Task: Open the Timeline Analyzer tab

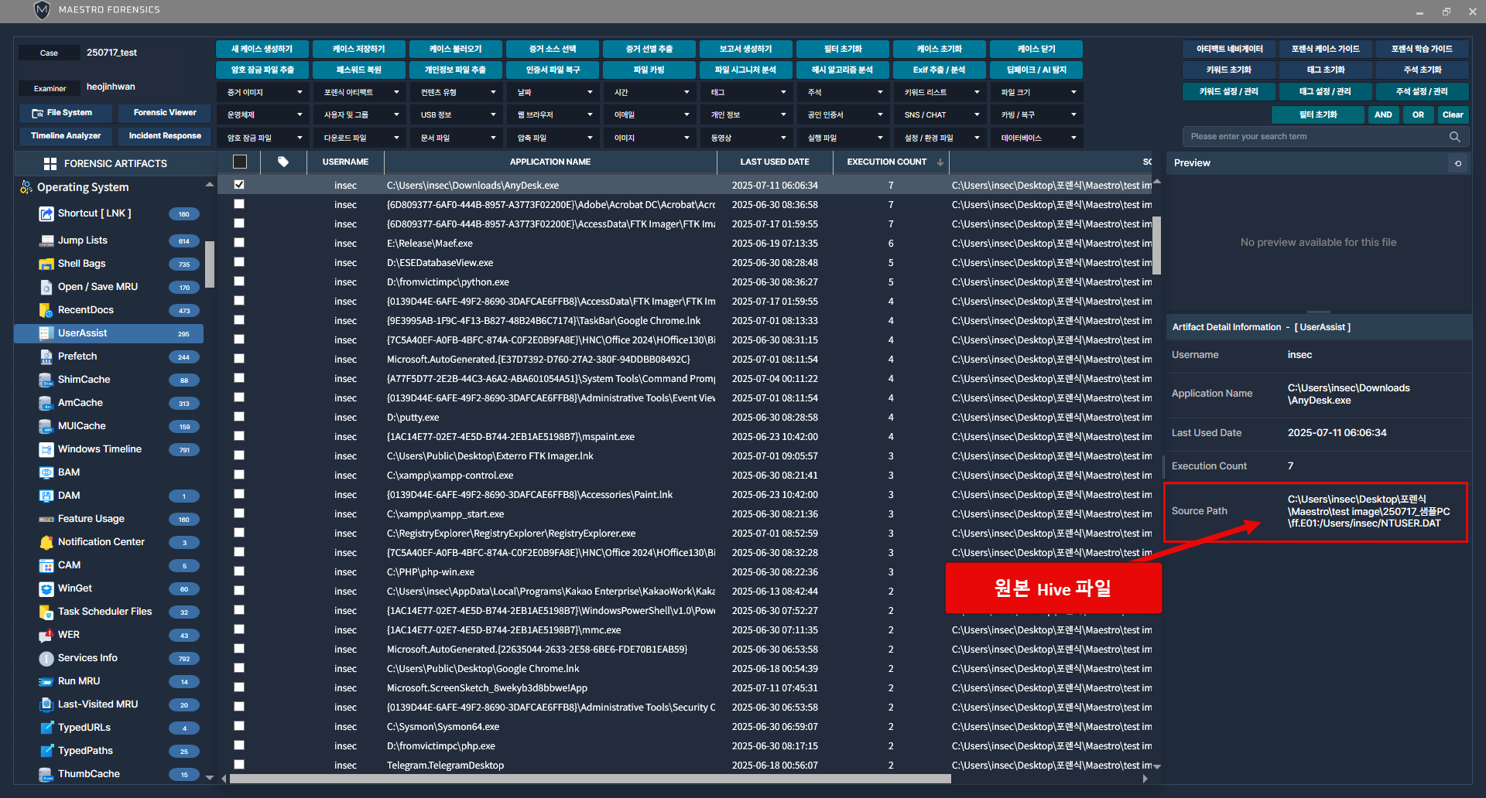Action: 66,136
